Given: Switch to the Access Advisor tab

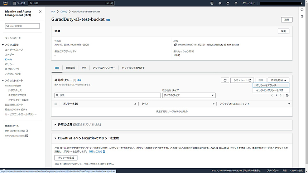Looking at the screenshot, I should click(x=104, y=68).
